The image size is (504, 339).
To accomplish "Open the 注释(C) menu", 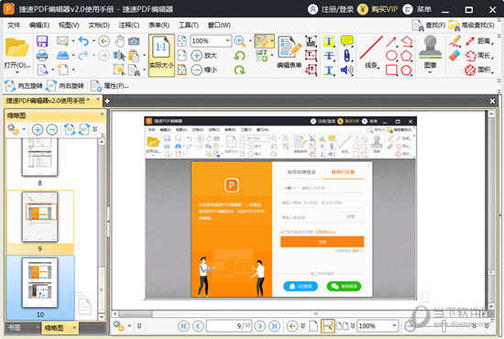I will coord(129,25).
